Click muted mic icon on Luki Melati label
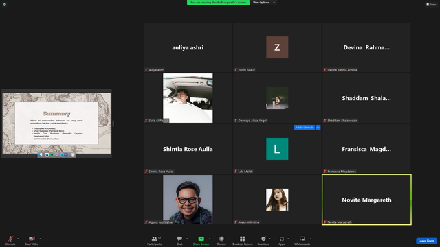Image resolution: width=440 pixels, height=247 pixels. coord(235,172)
